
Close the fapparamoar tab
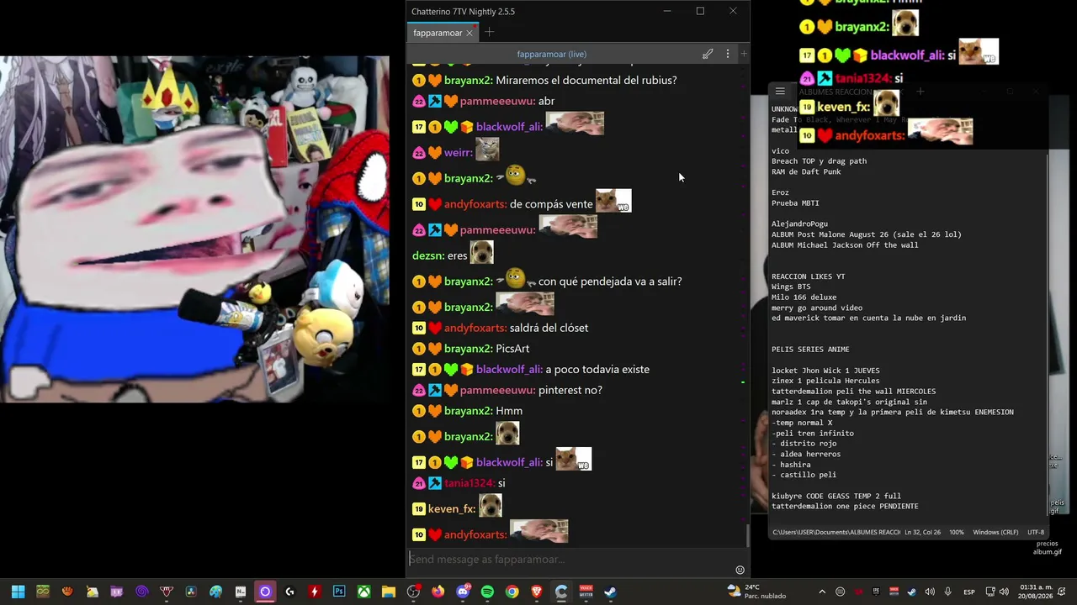tap(470, 33)
